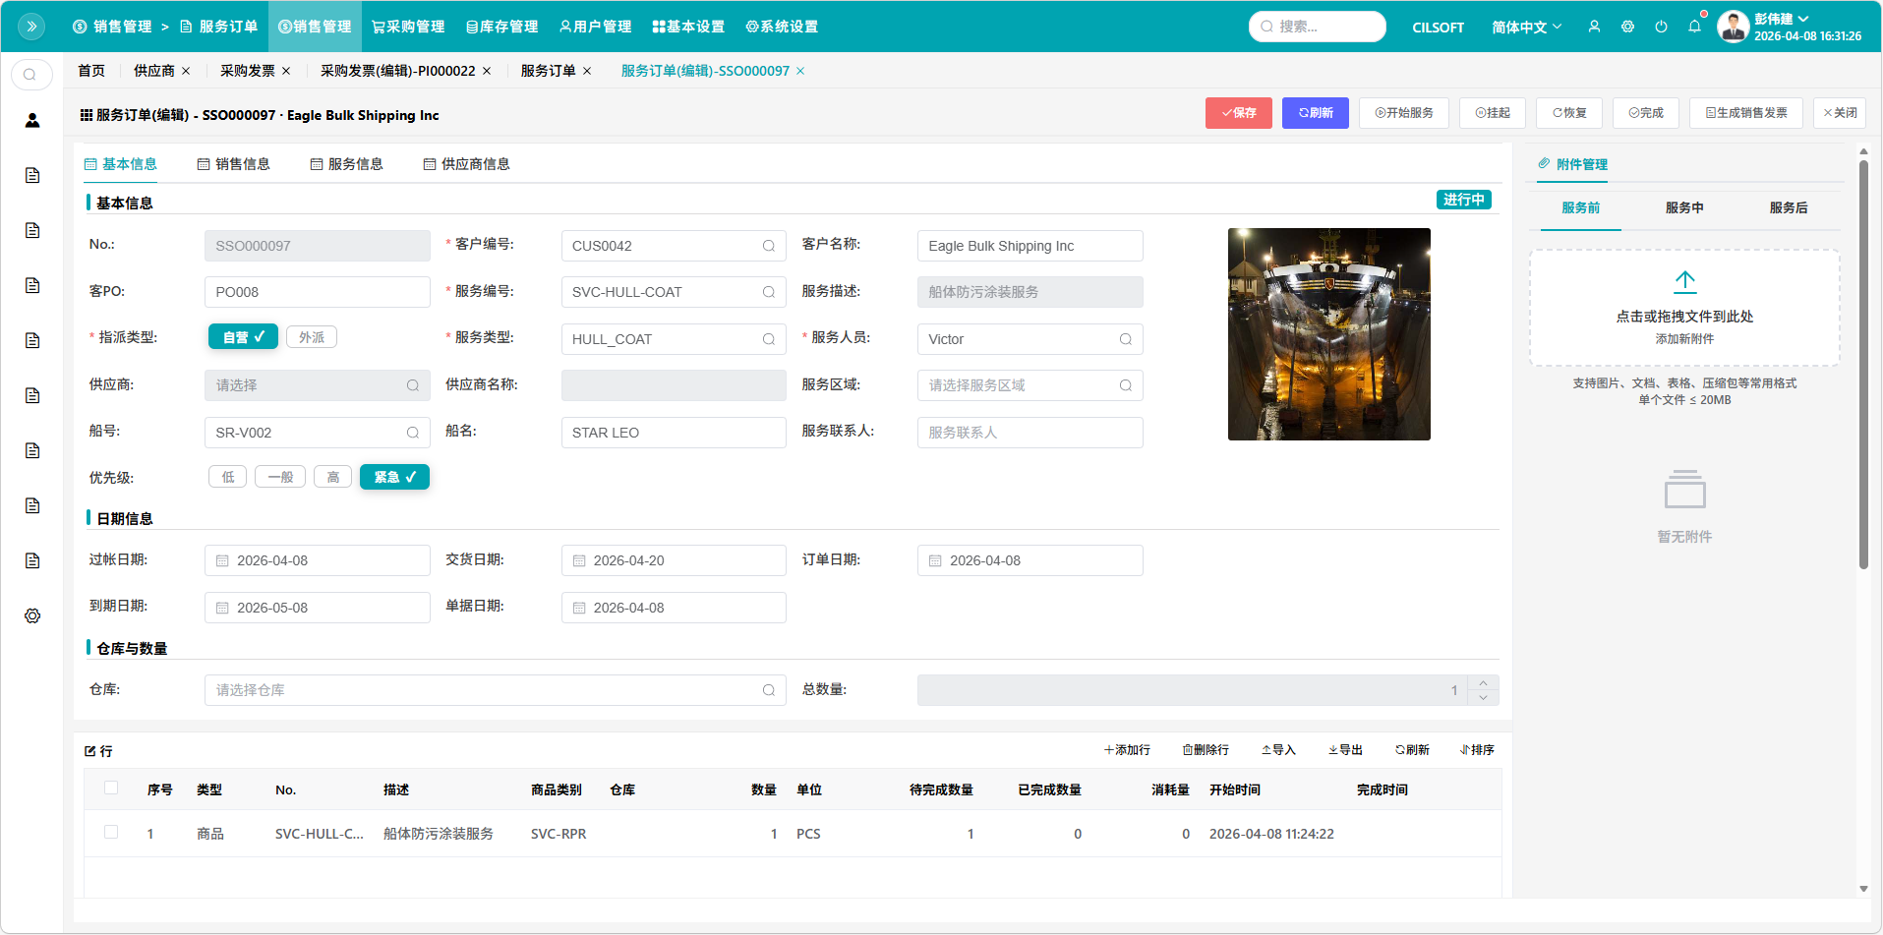Click the notification bell icon
The height and width of the screenshot is (935, 1883).
pyautogui.click(x=1694, y=27)
